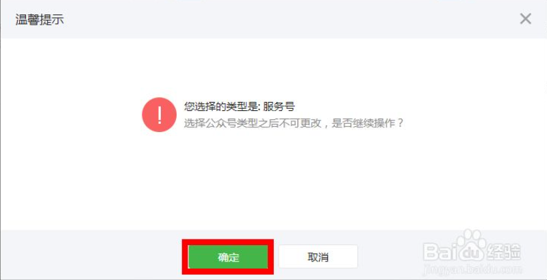Click the 类型是 portion of the first message line
547x280 pixels.
(x=242, y=106)
